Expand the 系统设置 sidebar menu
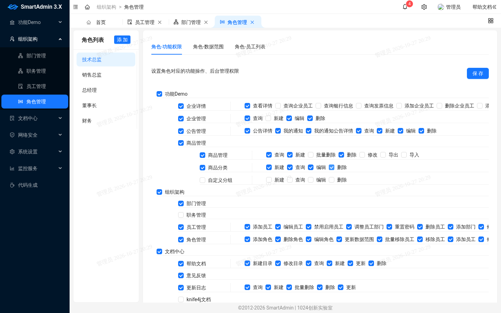 coord(60,152)
